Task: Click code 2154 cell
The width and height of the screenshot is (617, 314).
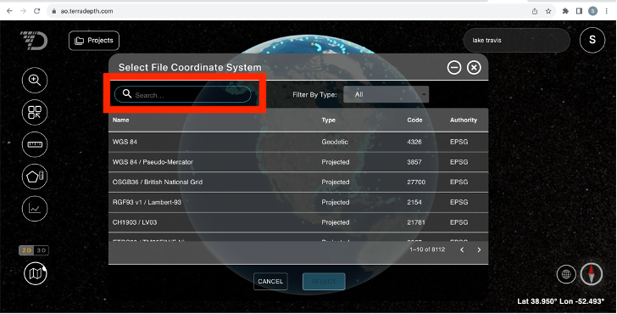Action: pos(414,202)
